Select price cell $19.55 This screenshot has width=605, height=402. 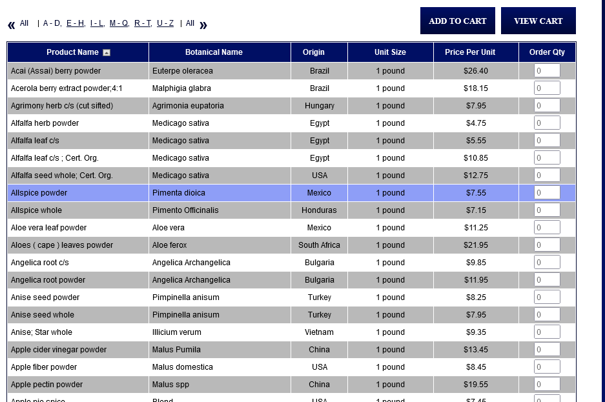(x=476, y=384)
